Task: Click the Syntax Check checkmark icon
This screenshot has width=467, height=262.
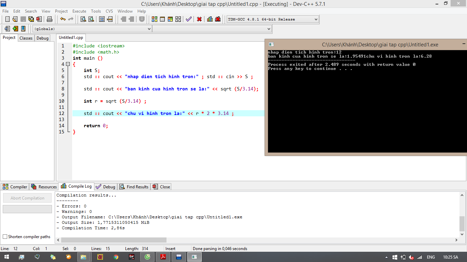Action: point(189,19)
